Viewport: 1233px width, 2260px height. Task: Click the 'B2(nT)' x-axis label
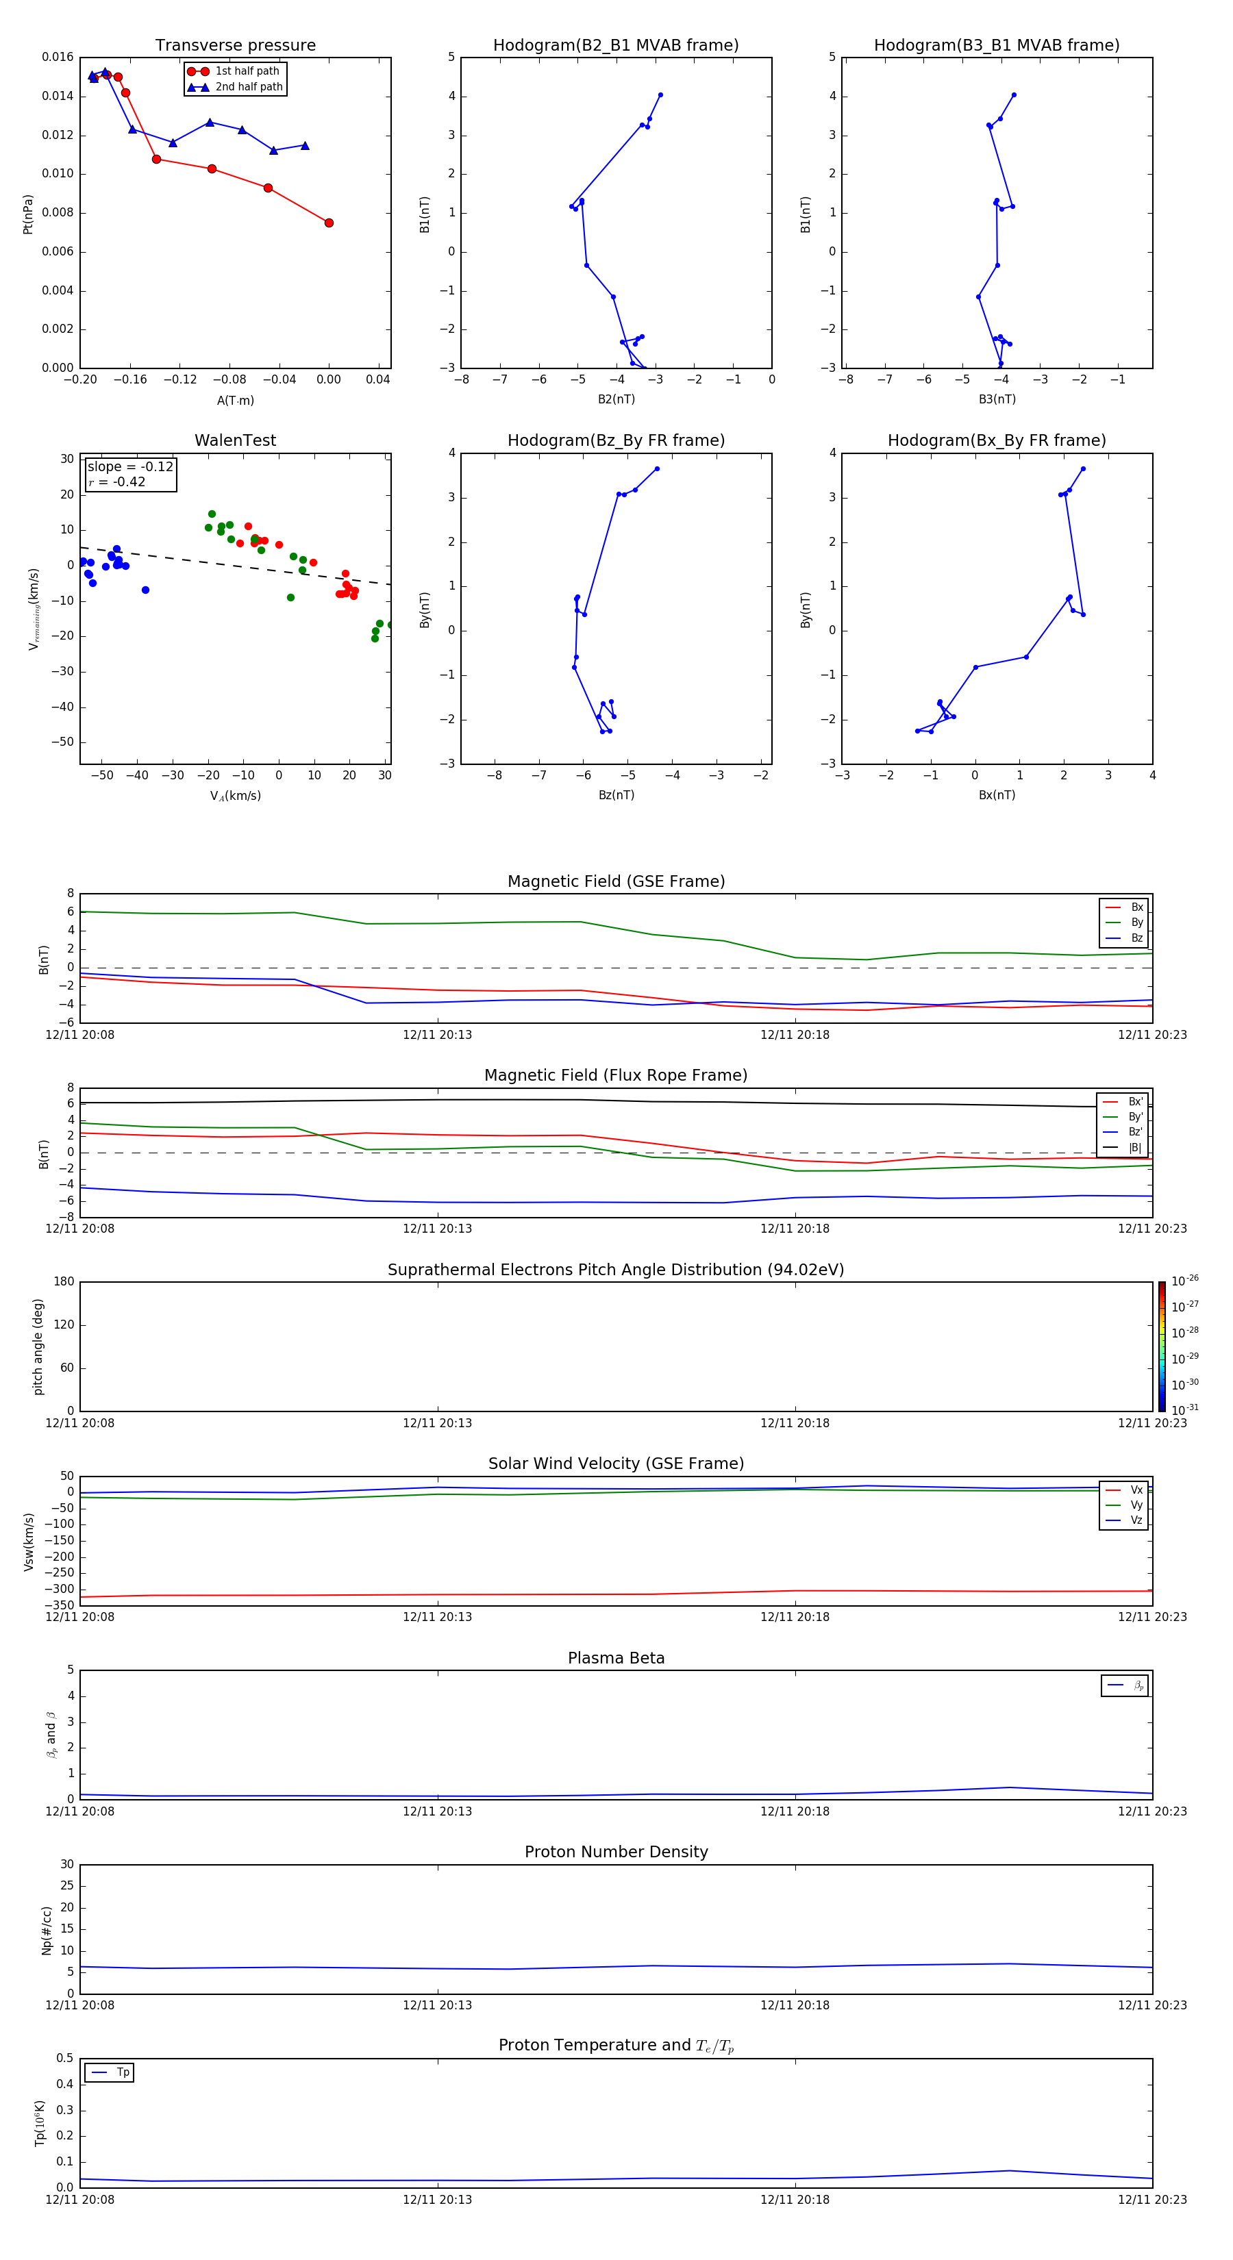(x=616, y=399)
